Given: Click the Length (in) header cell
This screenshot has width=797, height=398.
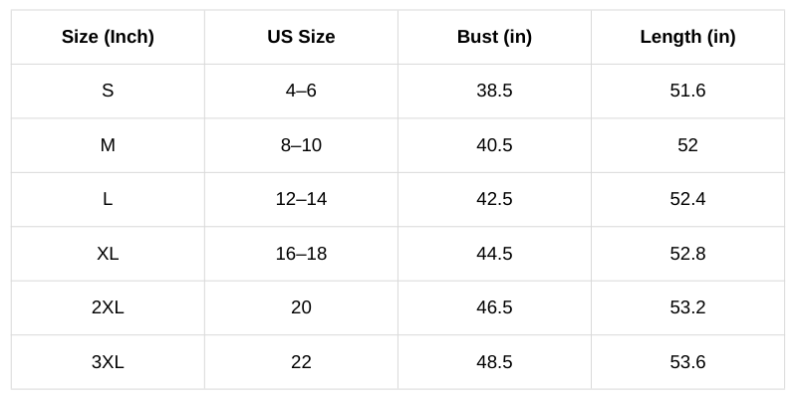Looking at the screenshot, I should pyautogui.click(x=687, y=37).
